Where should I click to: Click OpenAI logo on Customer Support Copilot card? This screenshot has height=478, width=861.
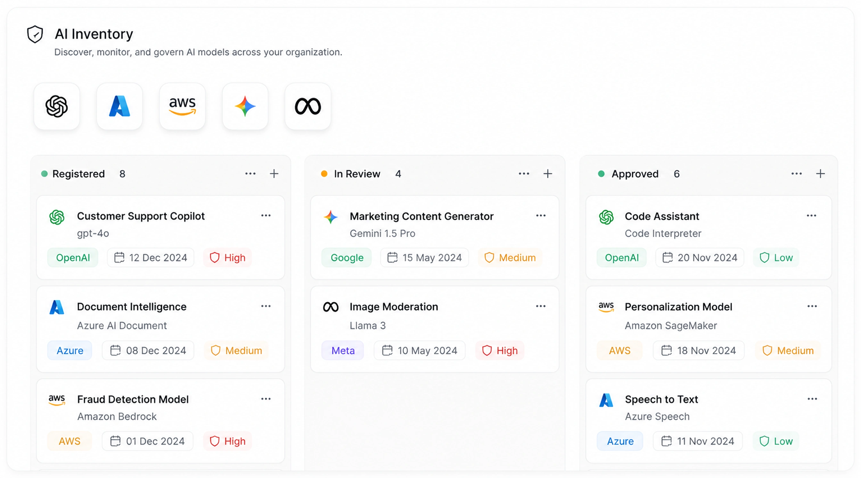[57, 217]
